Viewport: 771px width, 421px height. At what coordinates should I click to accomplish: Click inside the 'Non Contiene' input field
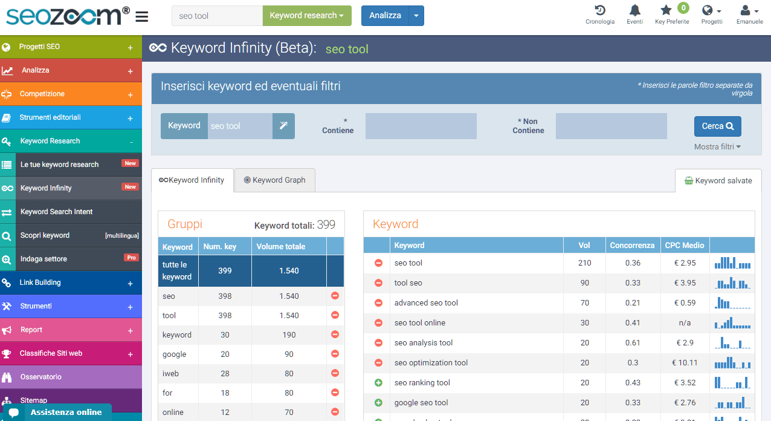pyautogui.click(x=611, y=126)
